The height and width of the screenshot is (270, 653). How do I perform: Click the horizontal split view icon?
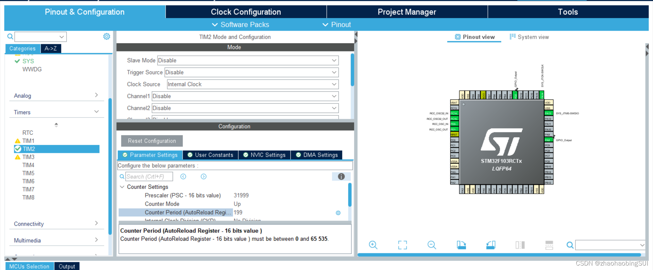549,245
